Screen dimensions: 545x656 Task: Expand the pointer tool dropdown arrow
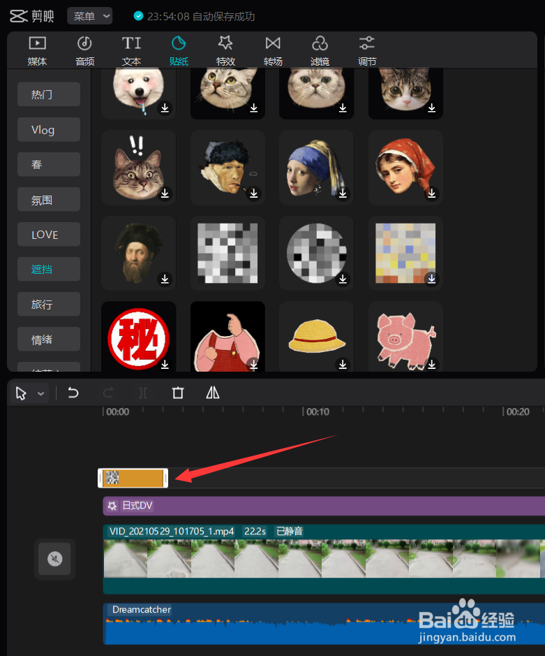[40, 394]
